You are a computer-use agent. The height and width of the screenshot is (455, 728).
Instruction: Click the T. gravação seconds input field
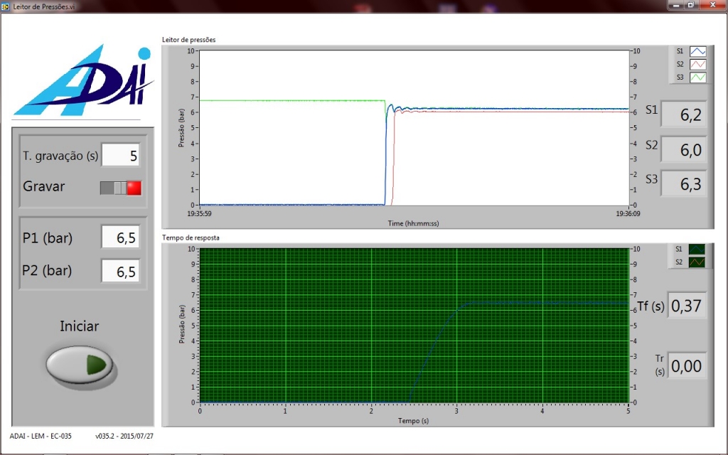point(121,155)
